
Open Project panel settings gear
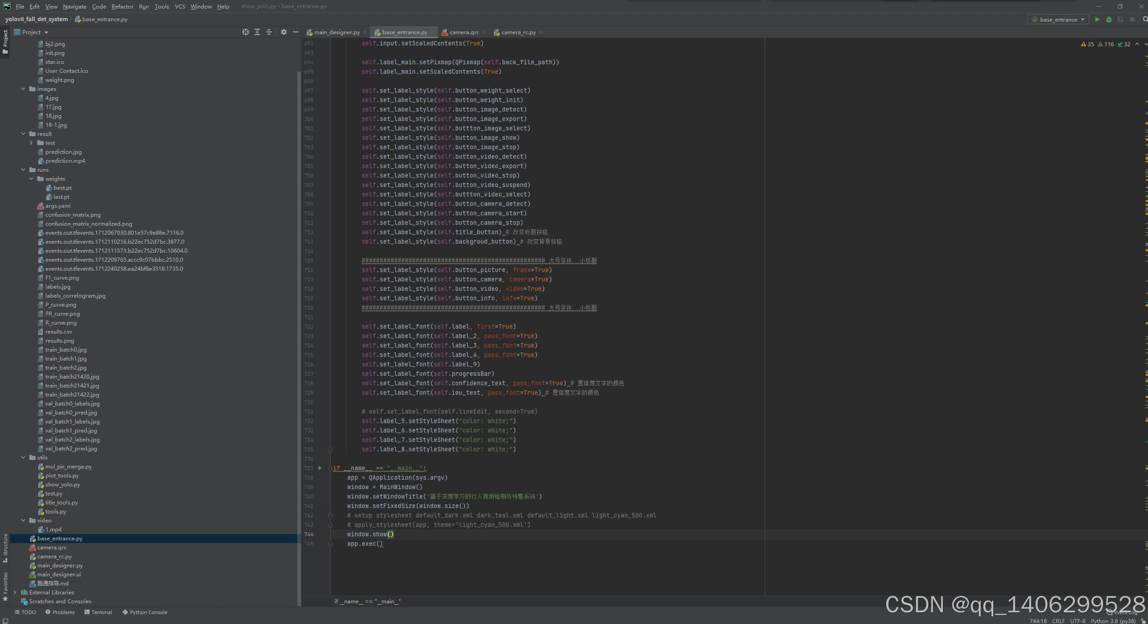coord(284,32)
